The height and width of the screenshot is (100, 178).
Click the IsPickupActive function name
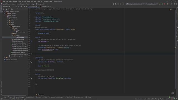(x=47, y=50)
